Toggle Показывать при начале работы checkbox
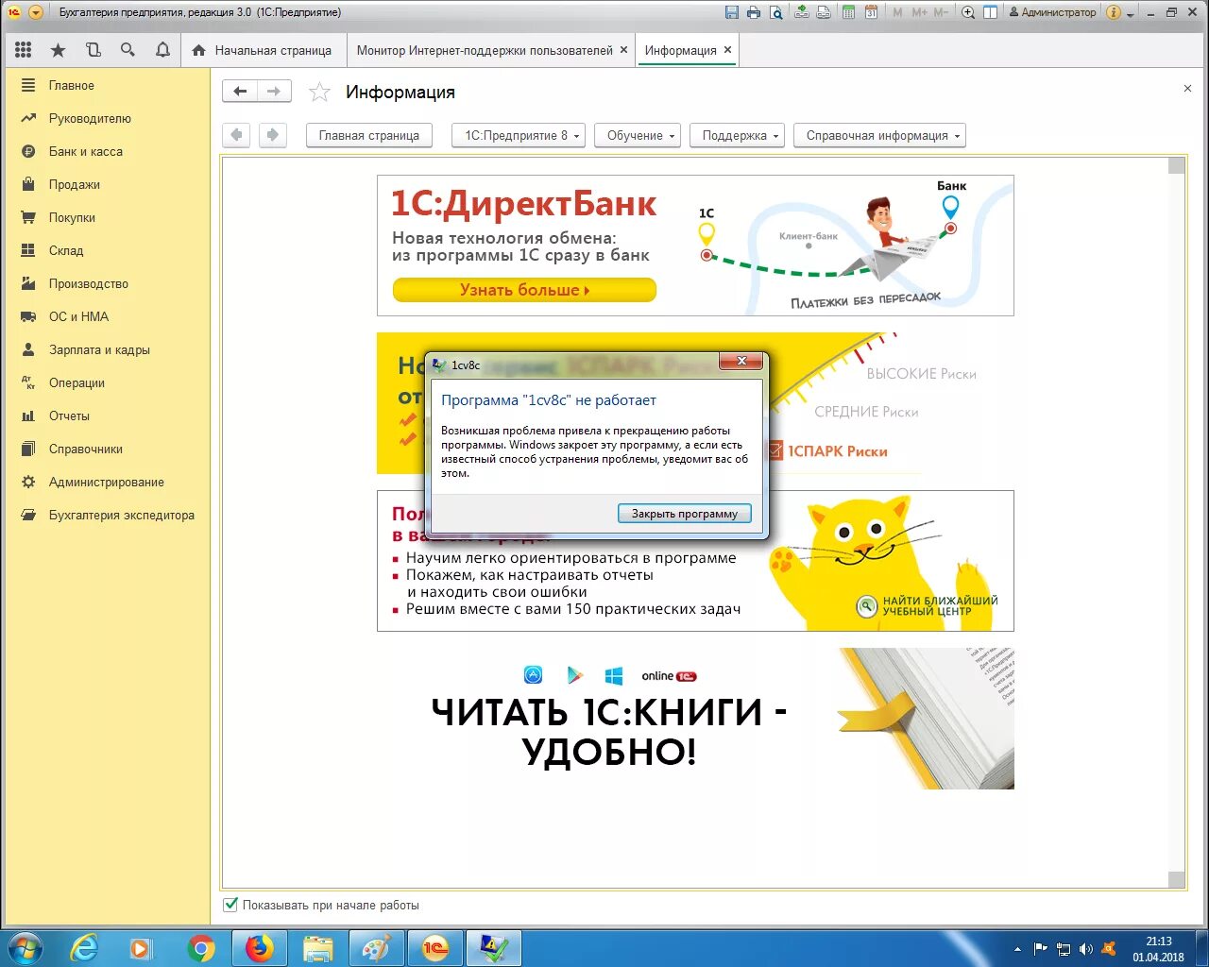1209x967 pixels. coord(230,905)
